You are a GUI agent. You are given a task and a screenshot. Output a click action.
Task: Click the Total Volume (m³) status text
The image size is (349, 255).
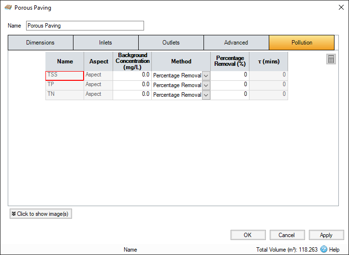[287, 249]
